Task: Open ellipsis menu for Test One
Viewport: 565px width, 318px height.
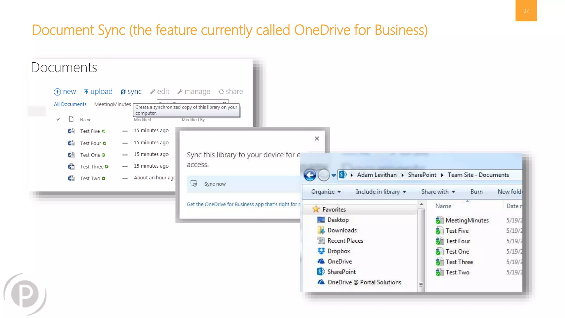Action: 125,155
